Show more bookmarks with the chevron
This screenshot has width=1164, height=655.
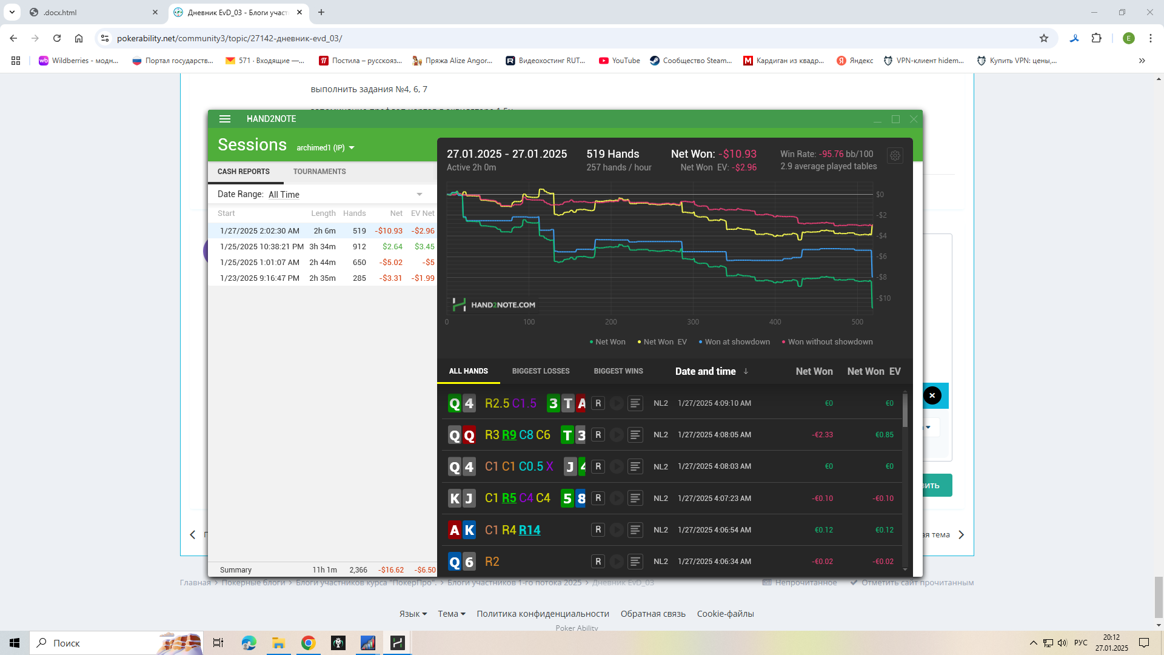pos(1142,61)
